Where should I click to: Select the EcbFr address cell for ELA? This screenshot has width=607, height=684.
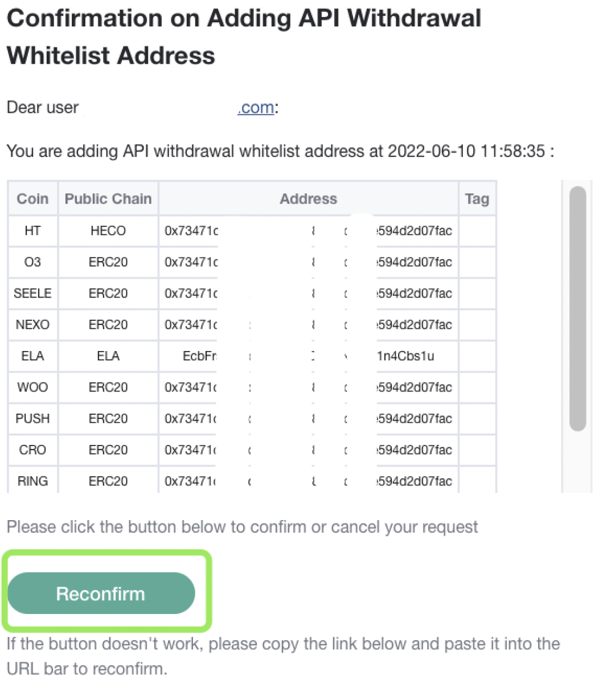point(309,356)
